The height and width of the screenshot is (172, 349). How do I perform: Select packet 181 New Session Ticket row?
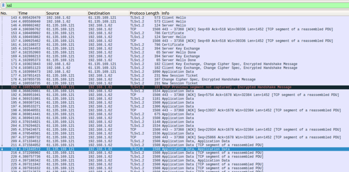pos(174,83)
